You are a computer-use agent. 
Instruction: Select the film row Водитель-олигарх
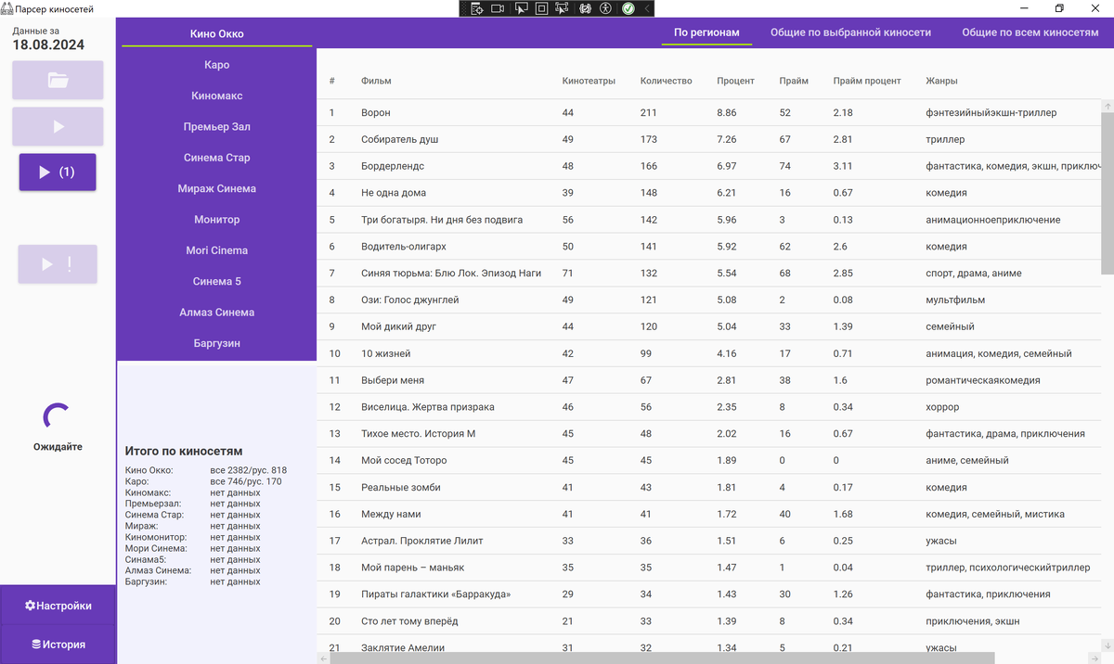(708, 247)
